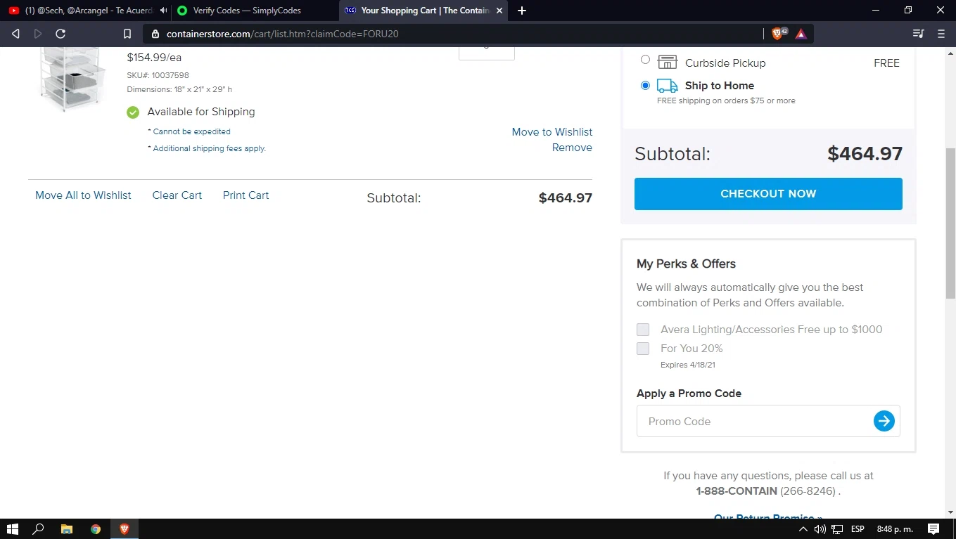Click the Clear Cart link
The width and height of the screenshot is (956, 539).
click(177, 195)
